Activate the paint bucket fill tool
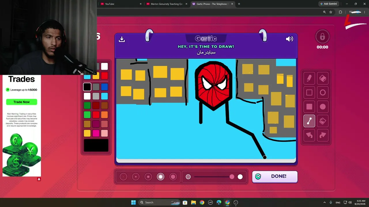 tap(323, 121)
